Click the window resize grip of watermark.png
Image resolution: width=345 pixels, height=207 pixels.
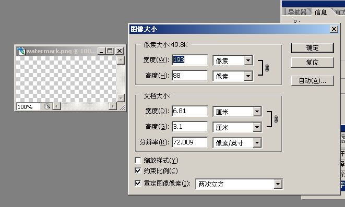(x=122, y=107)
